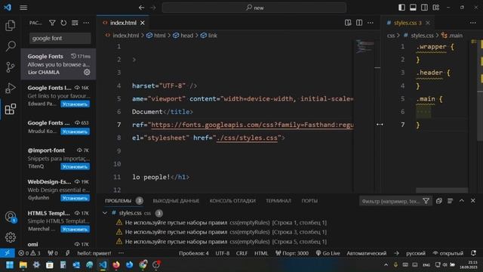Open File Explorer from the taskbar
The image size is (483, 272).
point(23,265)
